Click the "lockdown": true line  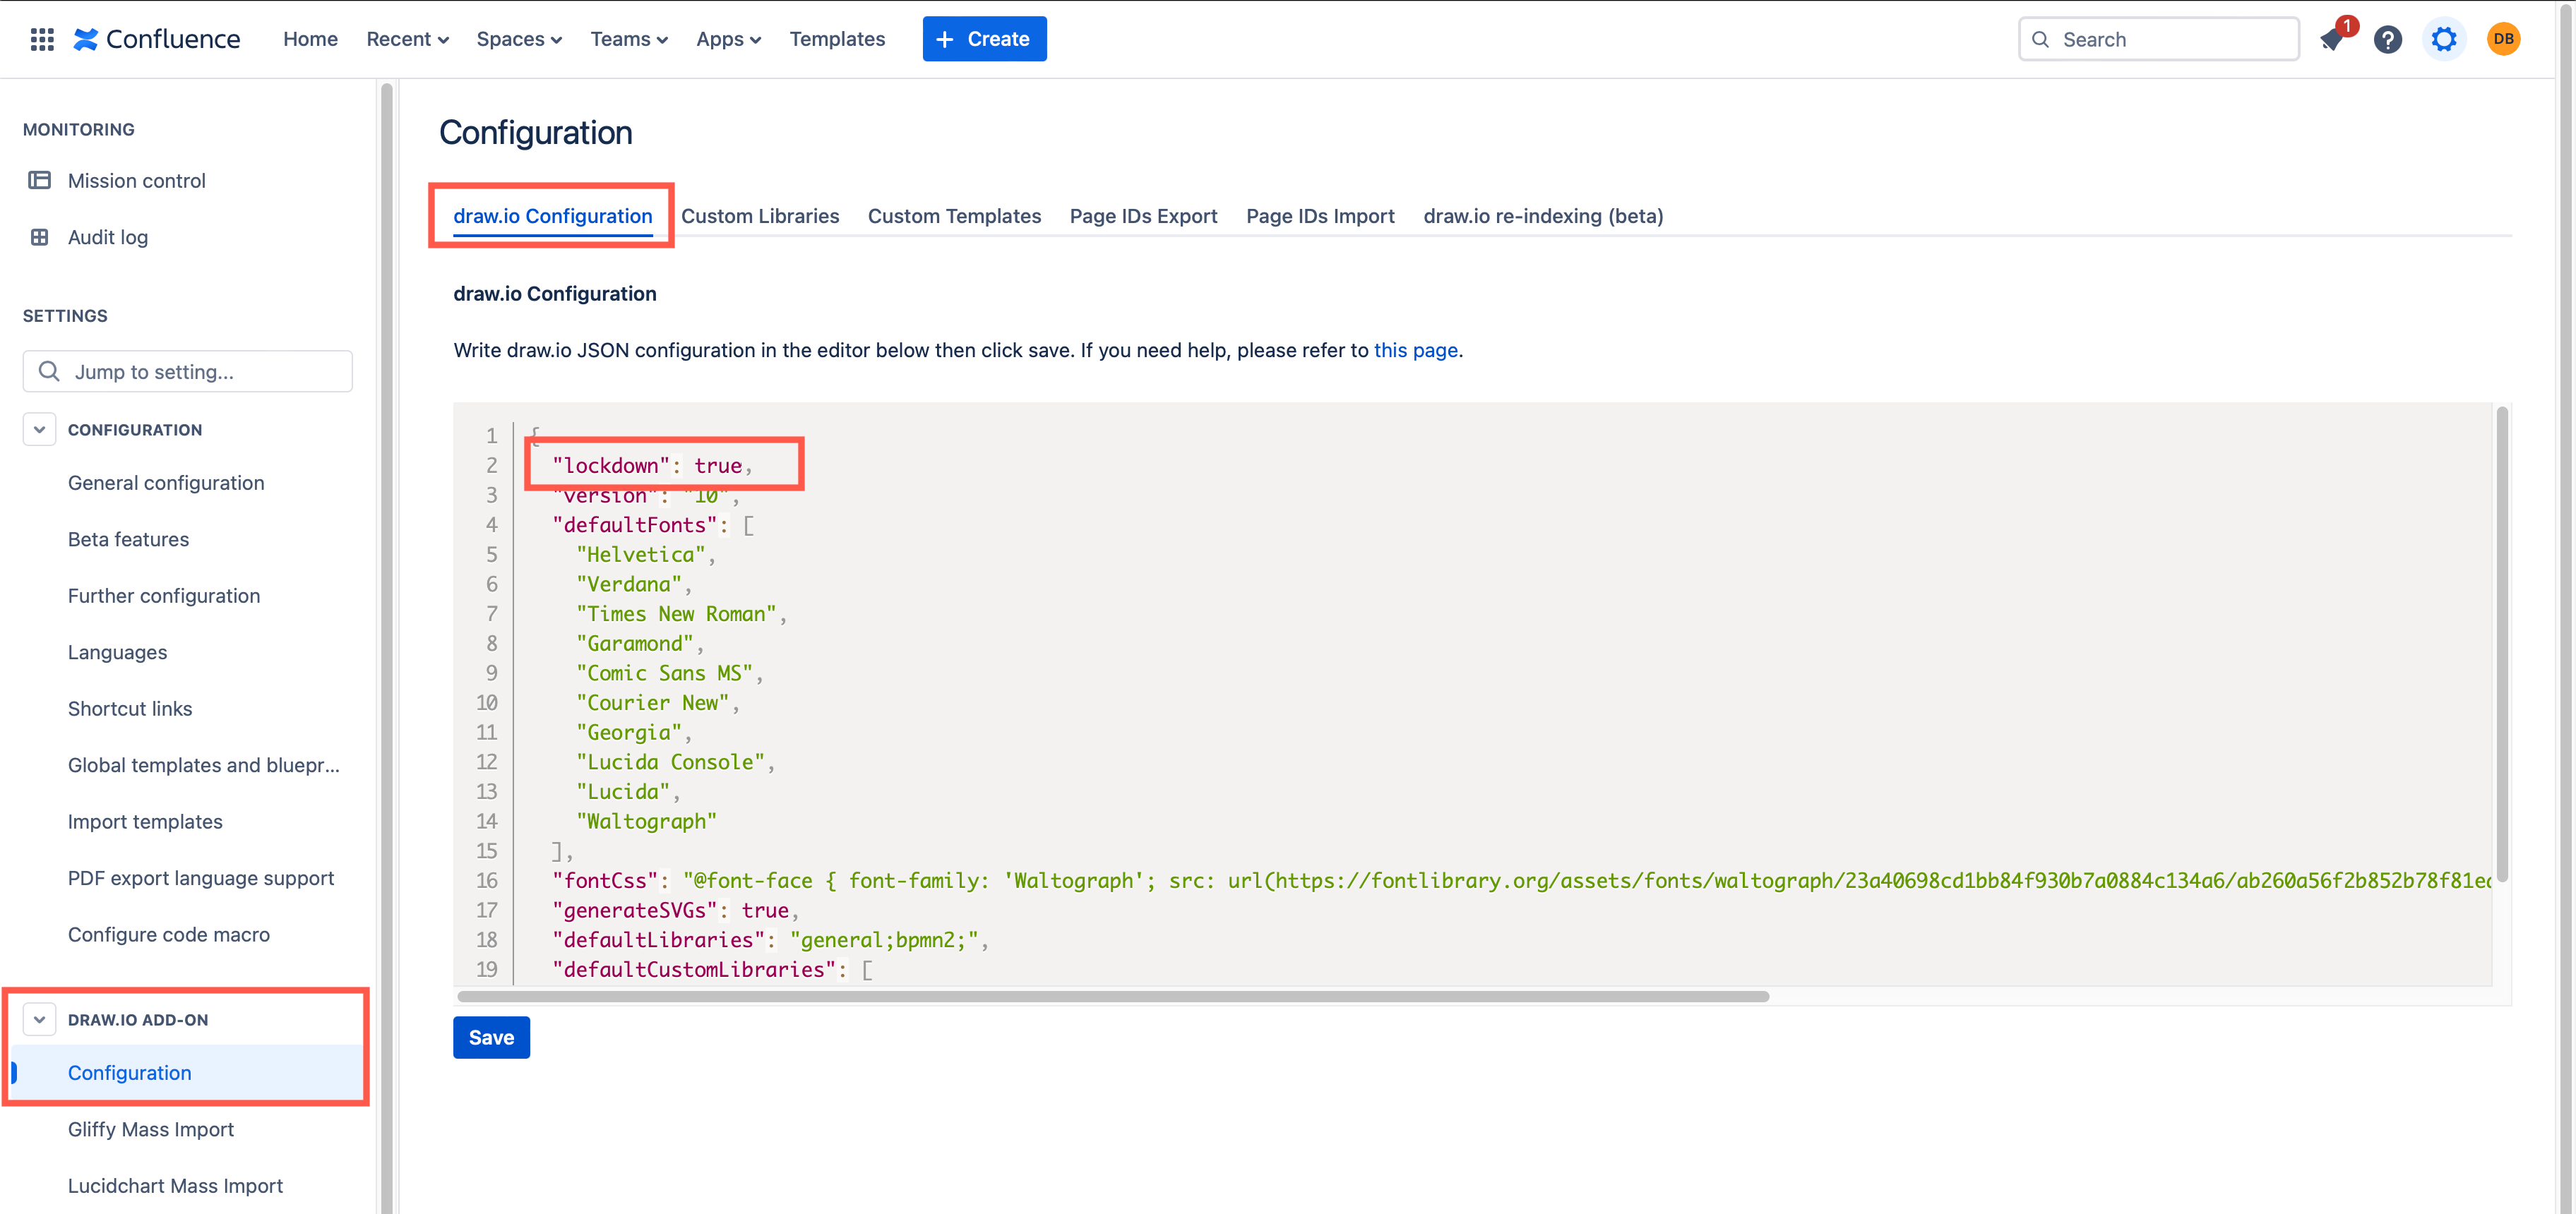(x=652, y=466)
